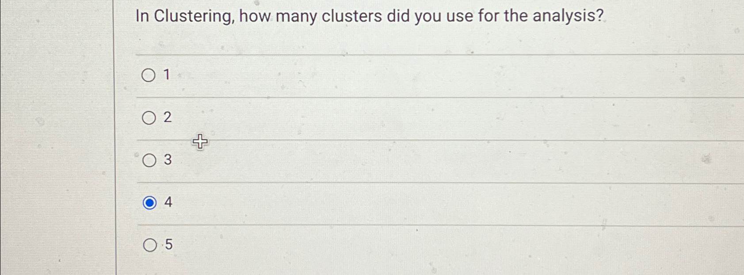Select the radio button for answer 1
Viewport: 744px width, 275px height.
(149, 75)
